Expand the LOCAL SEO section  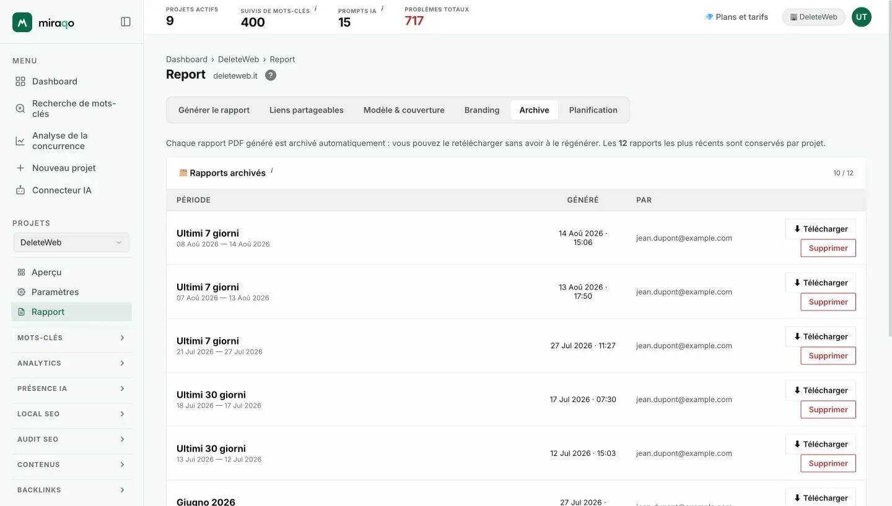pyautogui.click(x=72, y=414)
